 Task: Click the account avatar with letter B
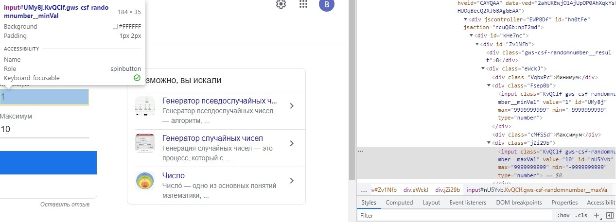point(326,5)
